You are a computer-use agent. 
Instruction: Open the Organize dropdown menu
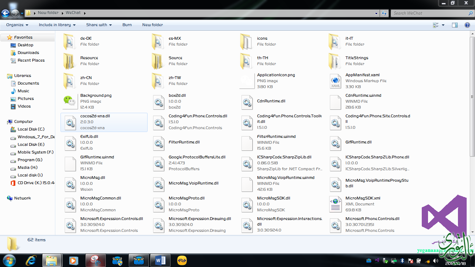(17, 25)
